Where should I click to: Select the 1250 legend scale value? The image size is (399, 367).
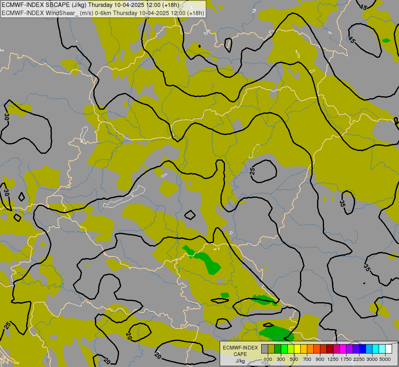(333, 359)
